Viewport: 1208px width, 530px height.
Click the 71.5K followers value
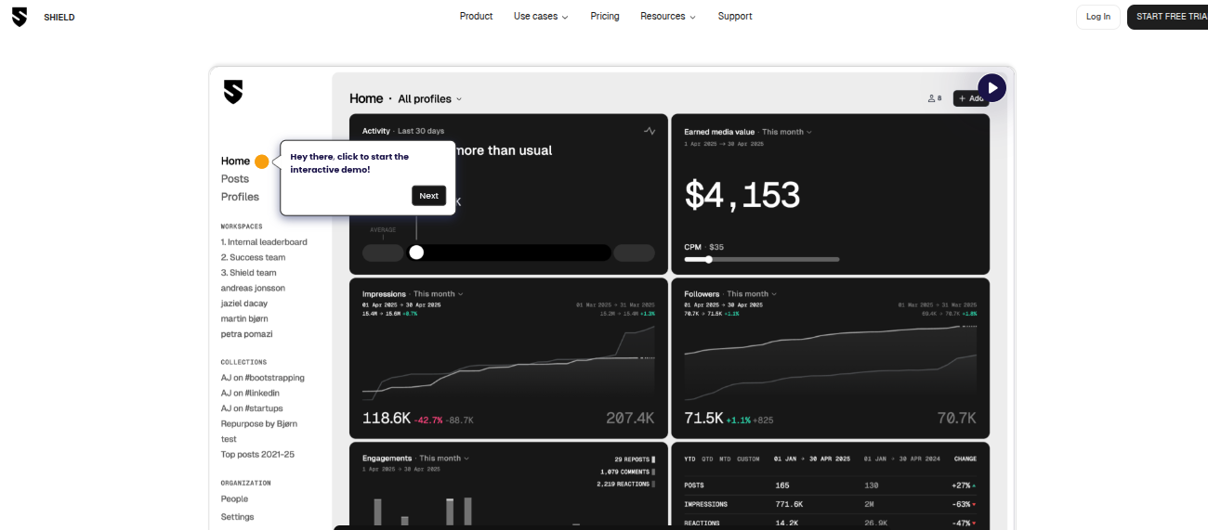(x=703, y=419)
